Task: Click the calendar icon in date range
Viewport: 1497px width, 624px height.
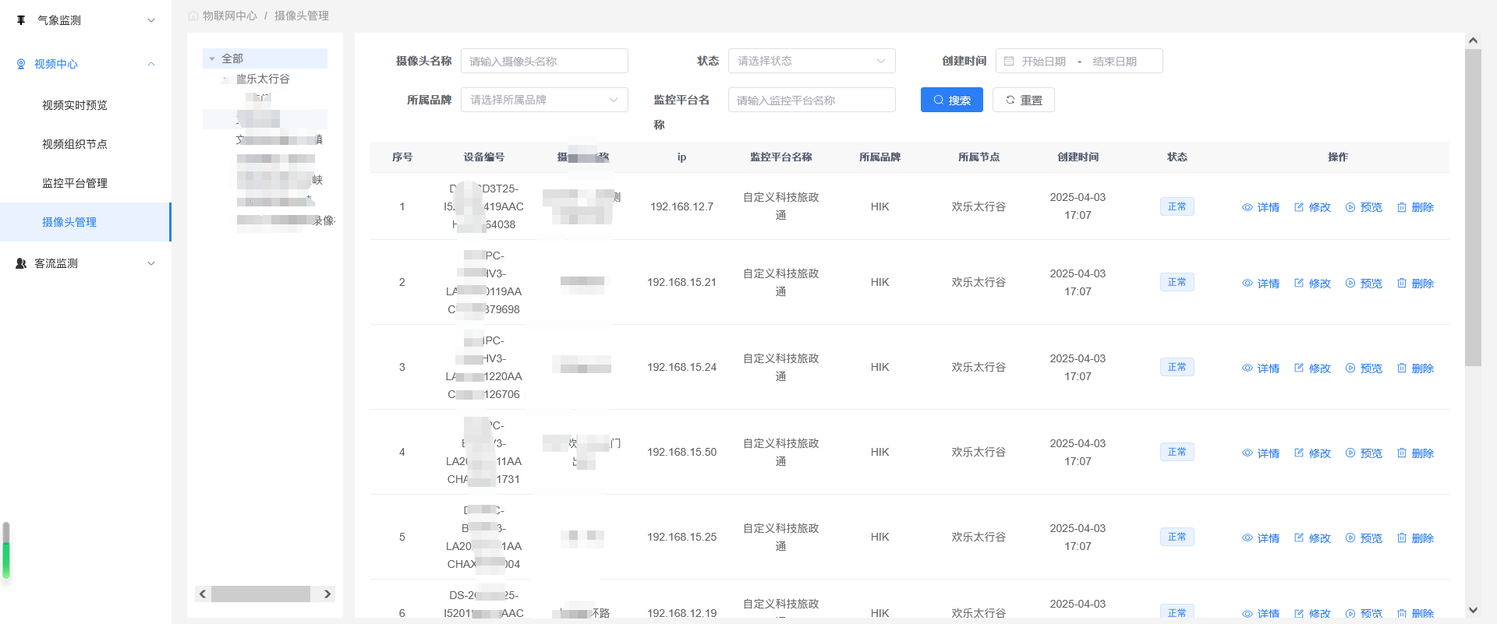Action: 1009,61
